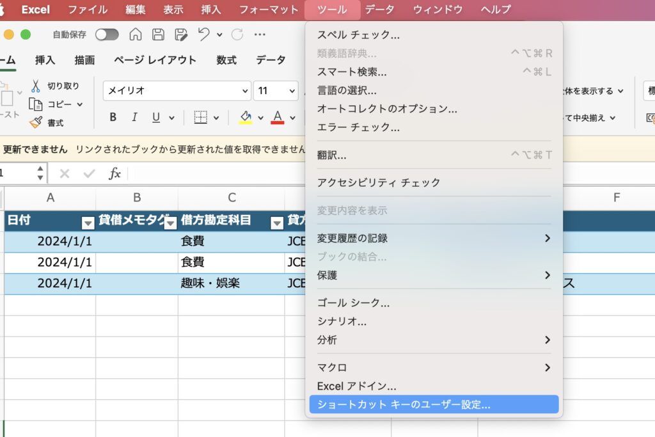Click the Home icon in quick access toolbar
655x437 pixels.
136,35
